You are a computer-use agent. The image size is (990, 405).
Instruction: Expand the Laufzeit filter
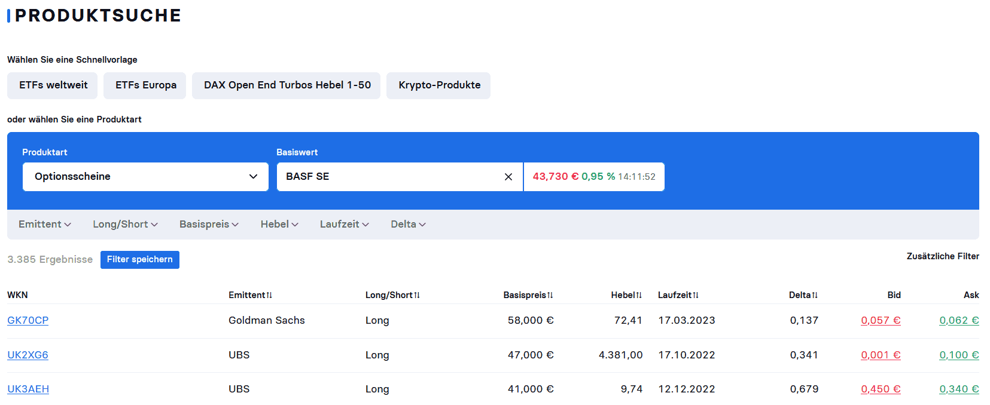pyautogui.click(x=345, y=225)
